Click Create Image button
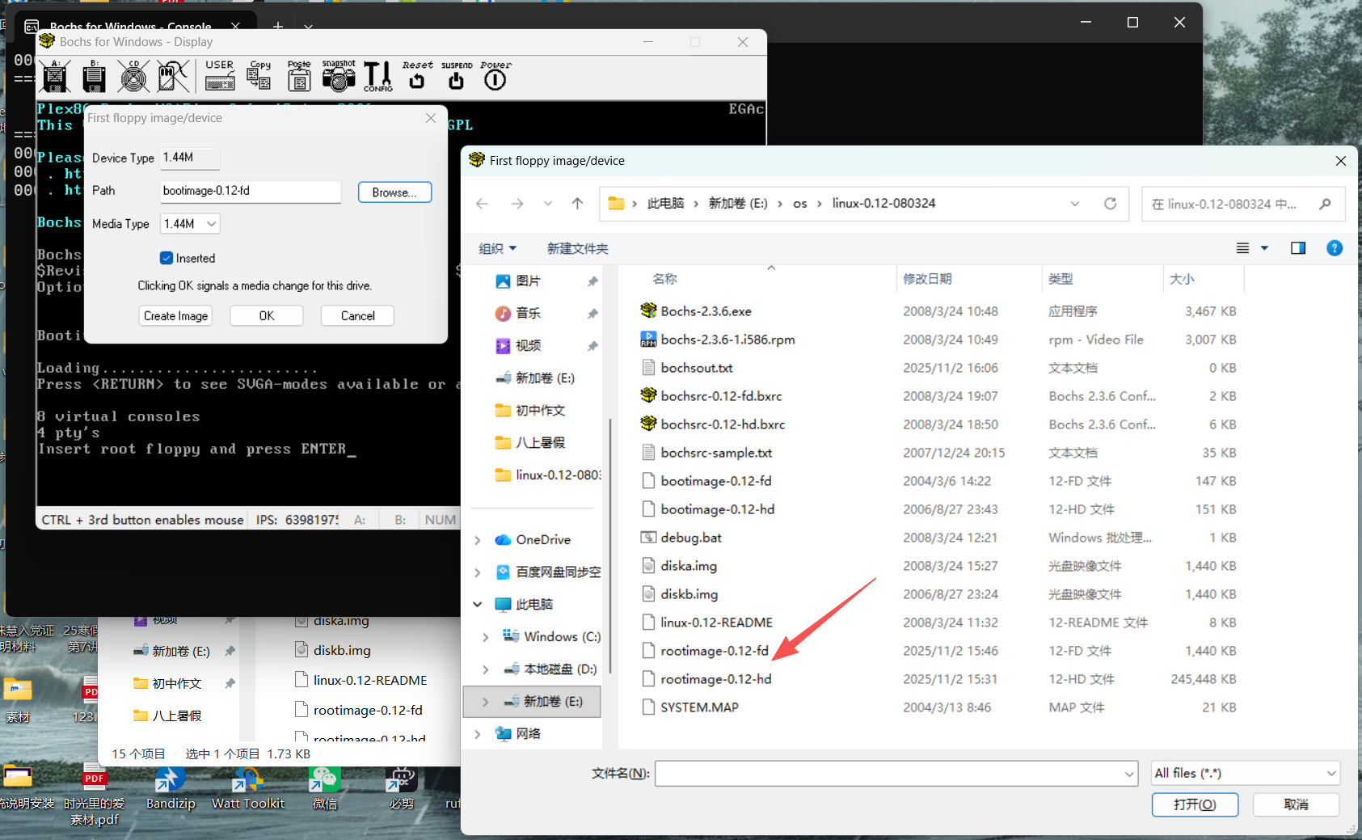 point(175,316)
